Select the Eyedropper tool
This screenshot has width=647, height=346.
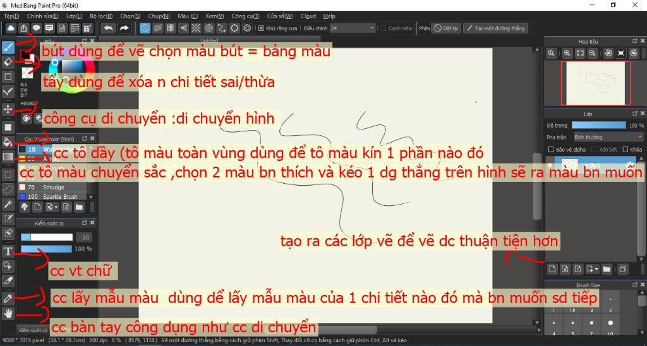coord(8,298)
